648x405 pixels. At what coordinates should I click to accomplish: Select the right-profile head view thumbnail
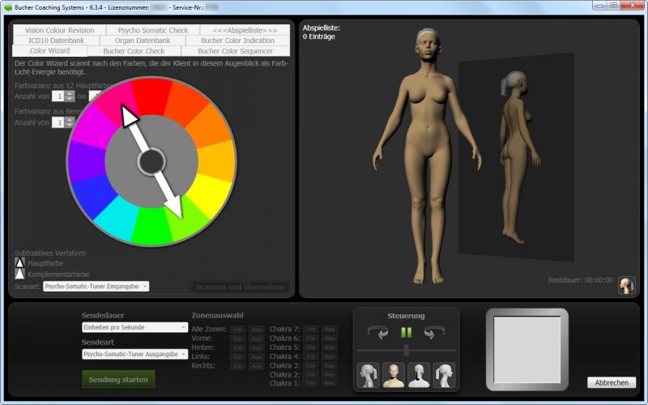coord(444,375)
